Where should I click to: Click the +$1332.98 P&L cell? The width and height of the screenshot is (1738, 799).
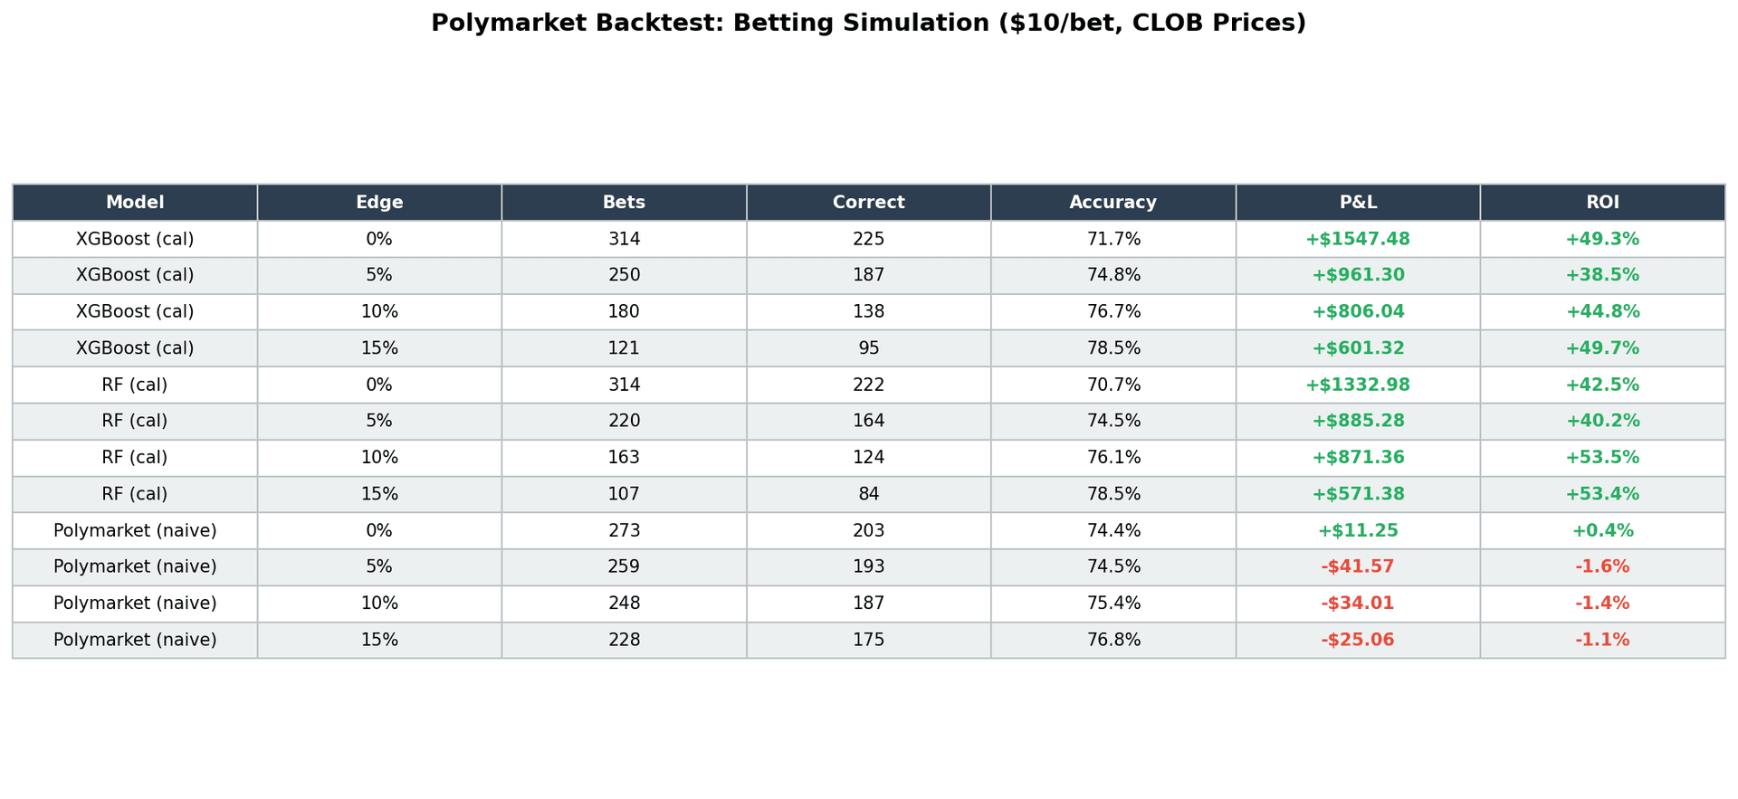coord(1357,385)
